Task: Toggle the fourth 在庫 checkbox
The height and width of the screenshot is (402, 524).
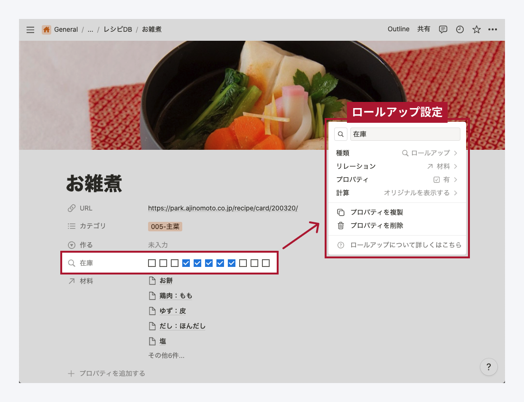Action: (186, 263)
